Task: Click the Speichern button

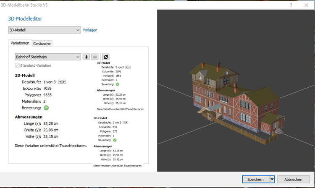Action: click(x=255, y=179)
